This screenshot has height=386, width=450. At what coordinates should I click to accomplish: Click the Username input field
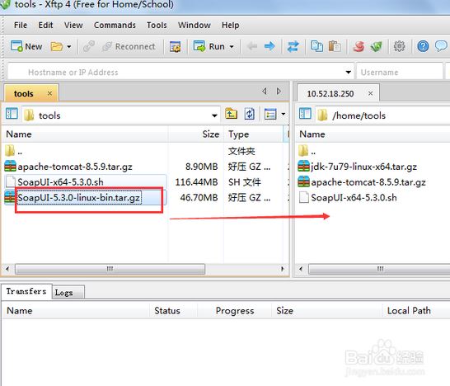click(399, 72)
